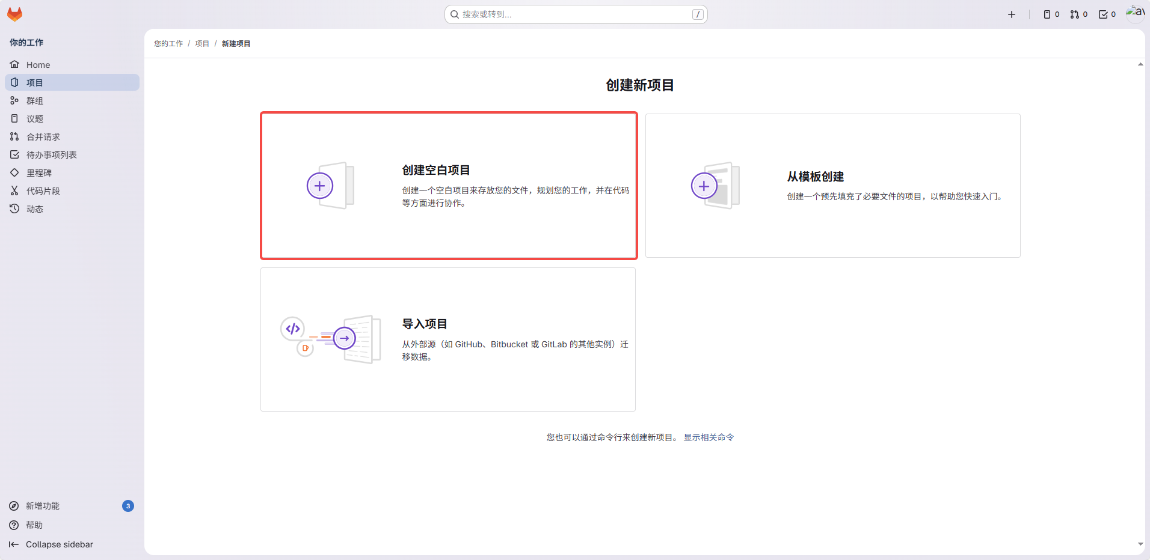Open 群组 groups in sidebar

click(35, 101)
